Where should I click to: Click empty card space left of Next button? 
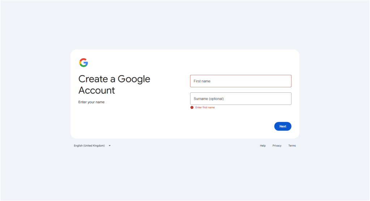[x=217, y=126]
